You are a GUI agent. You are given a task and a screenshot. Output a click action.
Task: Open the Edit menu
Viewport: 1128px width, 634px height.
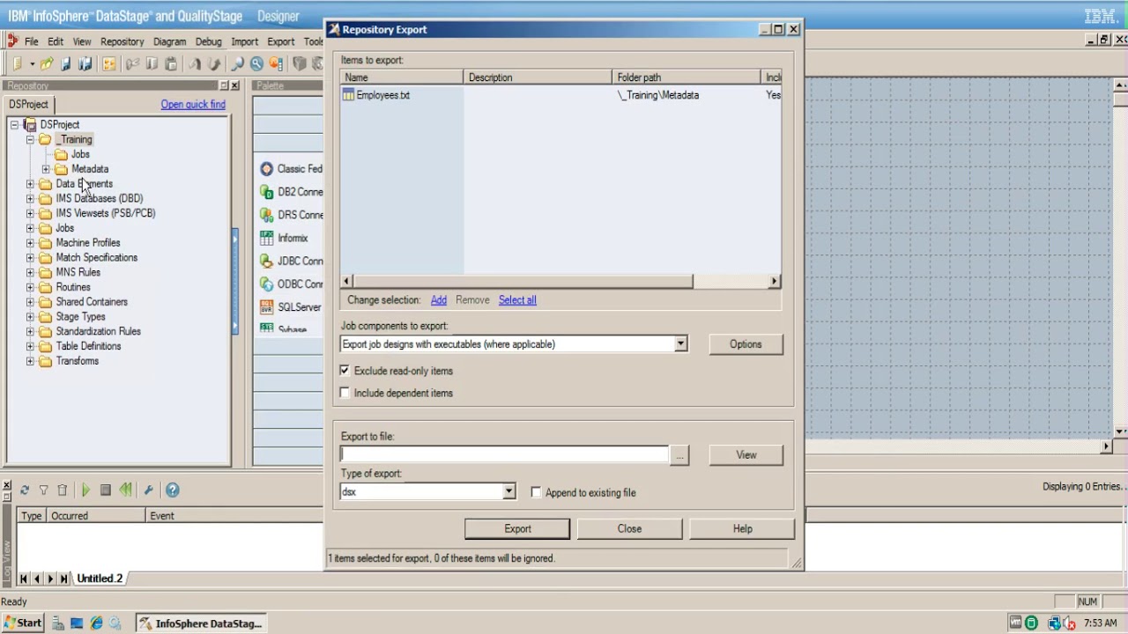coord(56,41)
